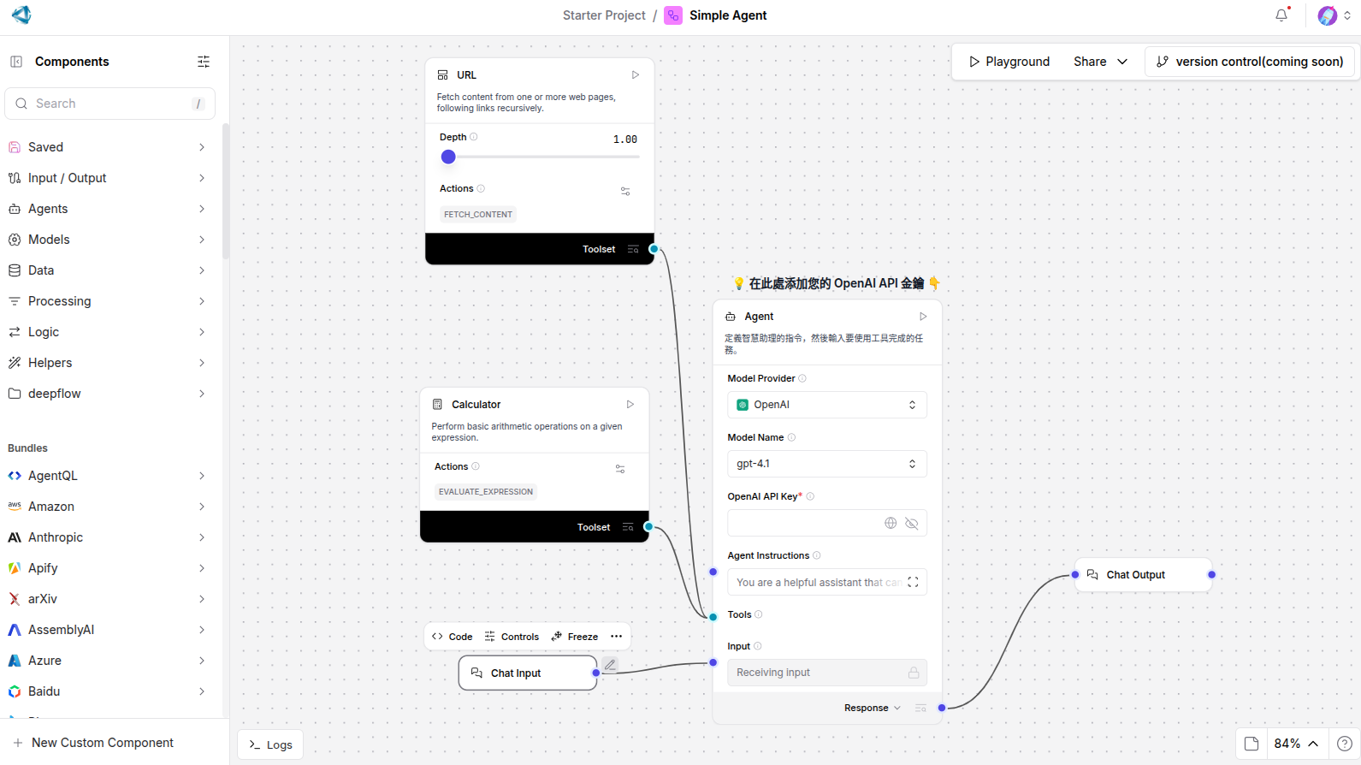Open the Model Name gpt-4.1 dropdown

(826, 464)
